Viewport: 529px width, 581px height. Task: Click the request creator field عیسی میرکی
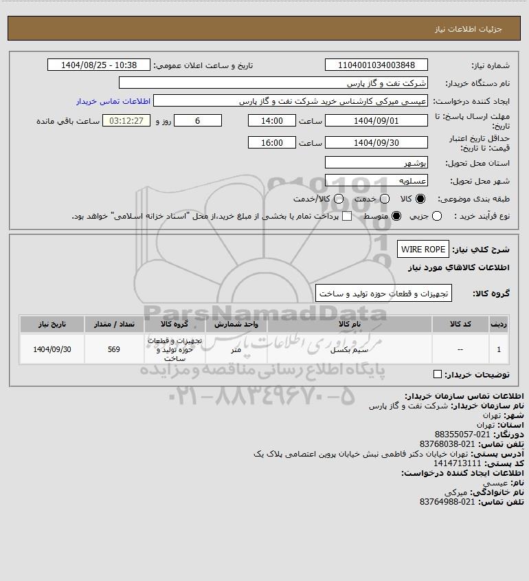click(x=290, y=101)
